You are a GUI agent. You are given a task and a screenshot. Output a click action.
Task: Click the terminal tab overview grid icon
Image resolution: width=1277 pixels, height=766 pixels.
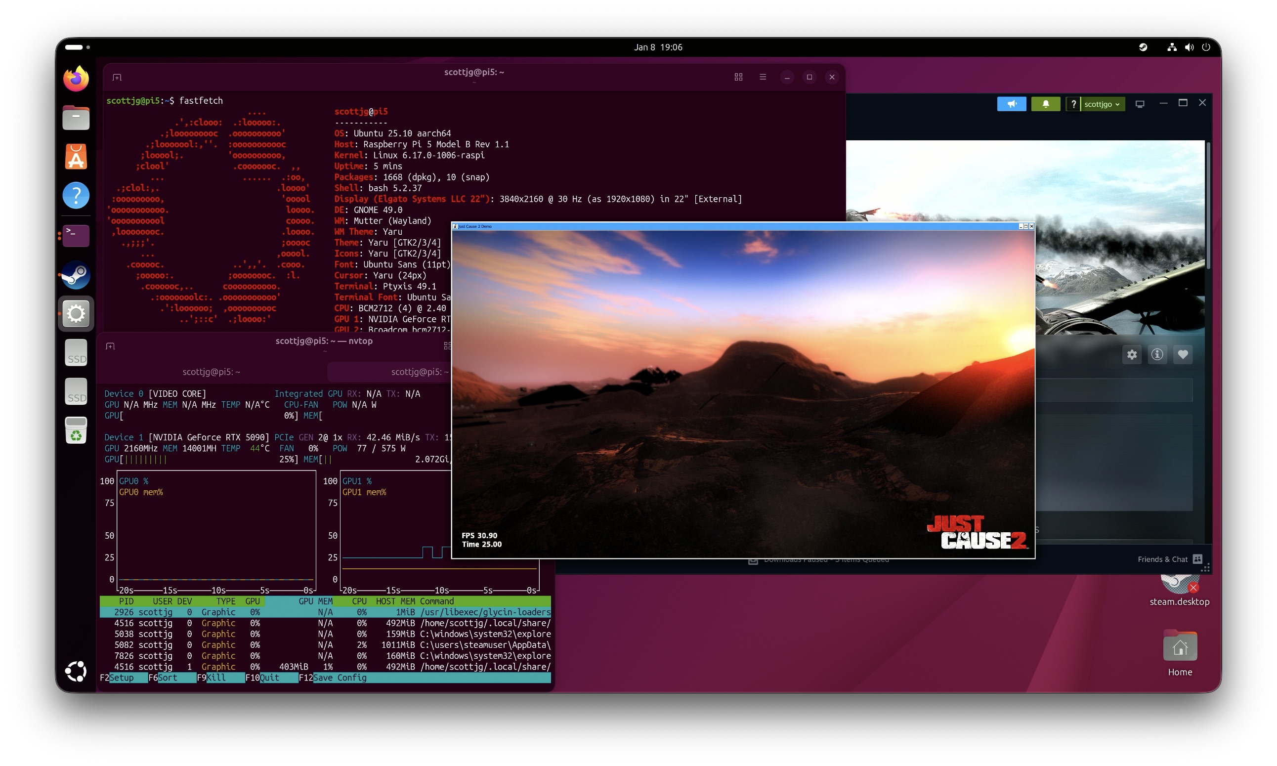pyautogui.click(x=738, y=77)
